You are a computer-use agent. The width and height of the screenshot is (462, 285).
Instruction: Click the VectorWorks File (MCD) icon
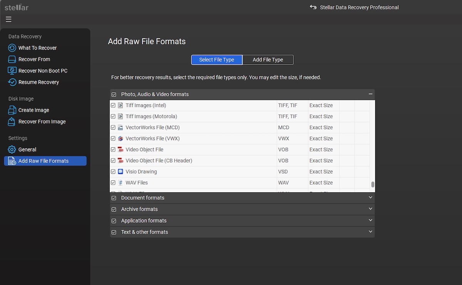pos(121,128)
